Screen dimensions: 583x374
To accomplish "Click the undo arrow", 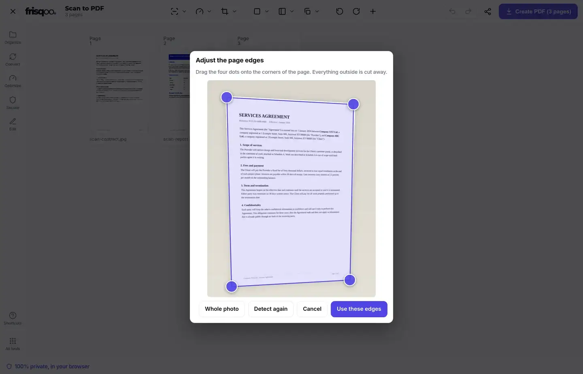I will [x=452, y=11].
